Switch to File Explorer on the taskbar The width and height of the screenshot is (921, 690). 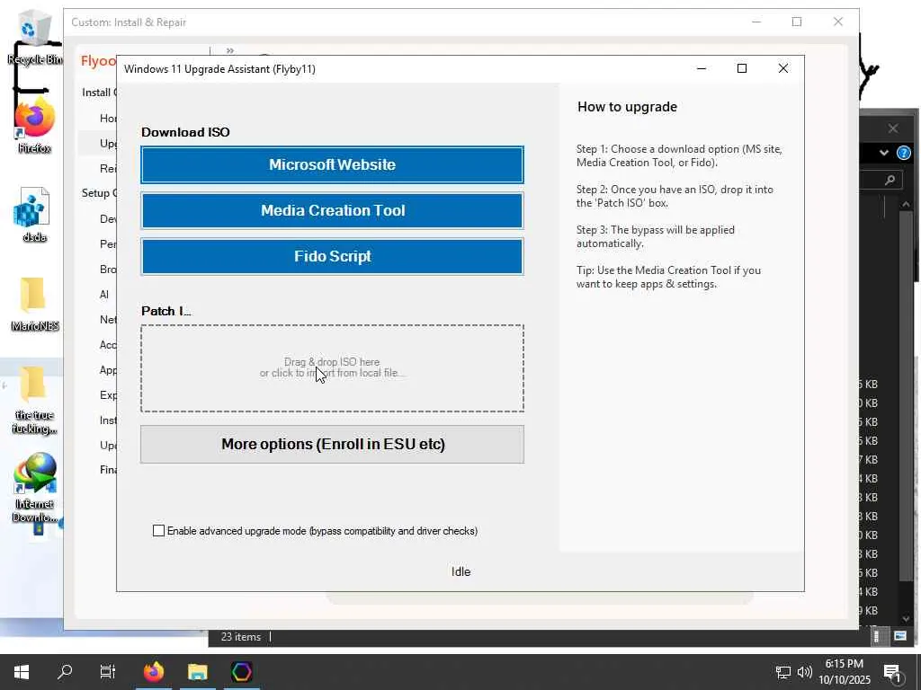(x=197, y=672)
